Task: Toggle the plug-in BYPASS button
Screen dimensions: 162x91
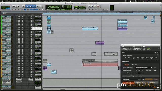Action: coord(149,48)
